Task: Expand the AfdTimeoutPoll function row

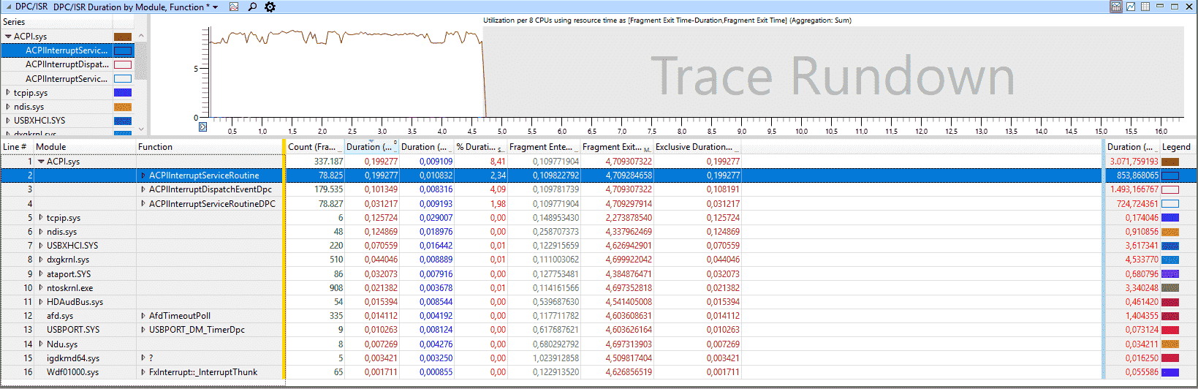Action: (x=143, y=316)
